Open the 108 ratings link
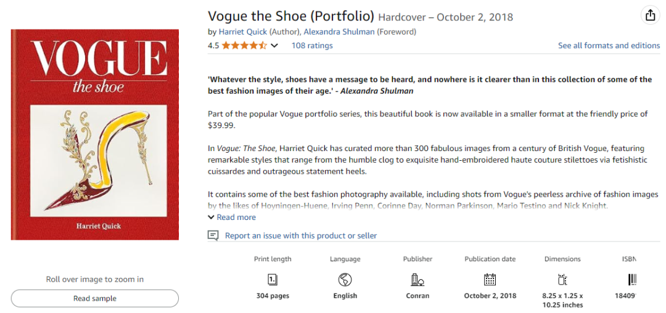This screenshot has width=666, height=313. 311,46
